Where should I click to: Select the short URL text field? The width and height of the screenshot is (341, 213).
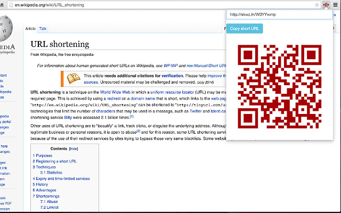pyautogui.click(x=279, y=14)
